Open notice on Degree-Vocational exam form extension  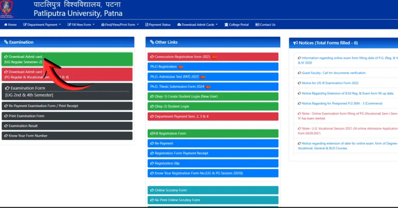(348, 146)
